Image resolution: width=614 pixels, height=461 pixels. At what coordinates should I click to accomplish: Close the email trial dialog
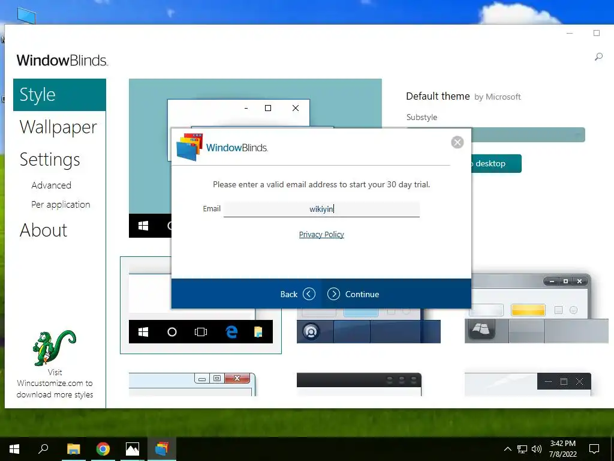pyautogui.click(x=457, y=142)
